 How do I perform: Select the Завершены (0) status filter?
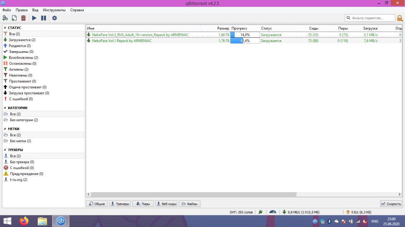pos(43,52)
